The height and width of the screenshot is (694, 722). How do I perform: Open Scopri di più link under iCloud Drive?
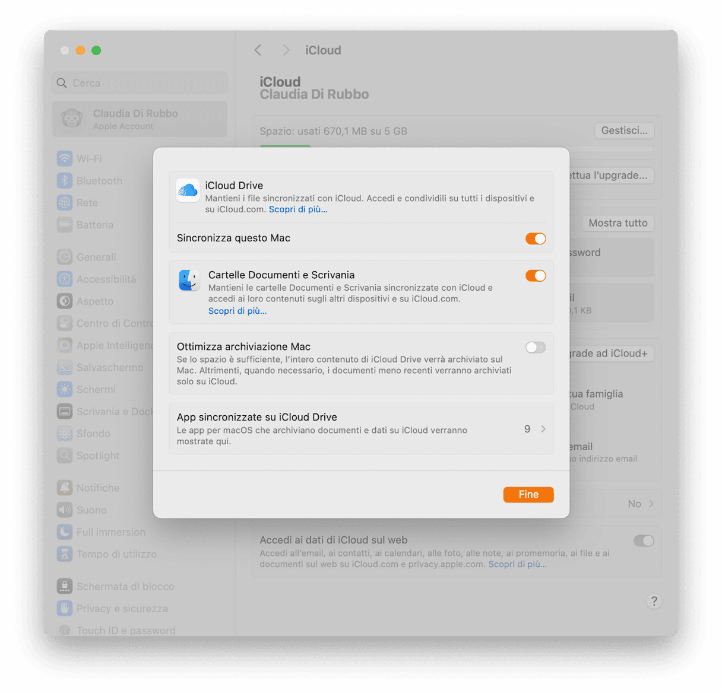click(298, 209)
